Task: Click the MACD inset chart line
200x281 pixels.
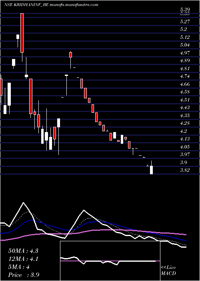Action: [x=108, y=261]
